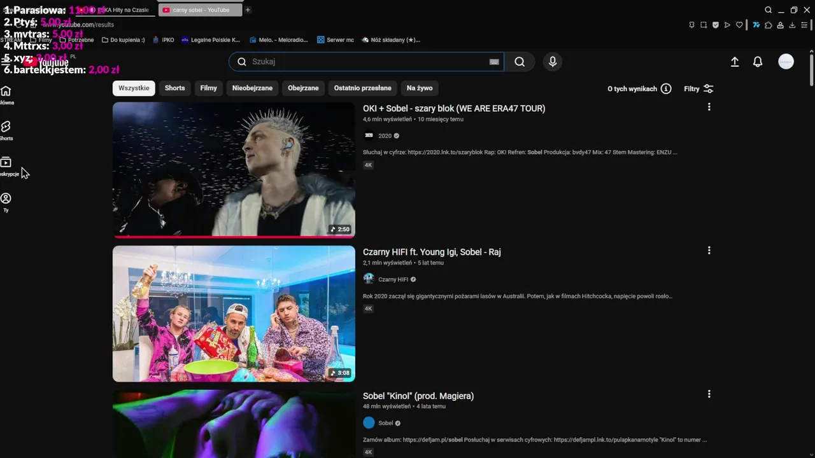Select the 'Ostatnio przesłane' filter chip
This screenshot has width=815, height=458.
coord(363,88)
